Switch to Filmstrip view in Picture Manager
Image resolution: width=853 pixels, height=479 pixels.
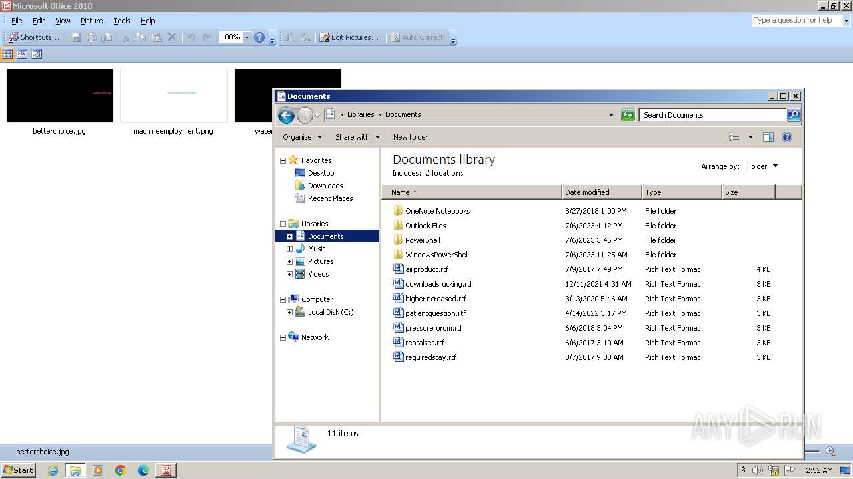pos(22,54)
